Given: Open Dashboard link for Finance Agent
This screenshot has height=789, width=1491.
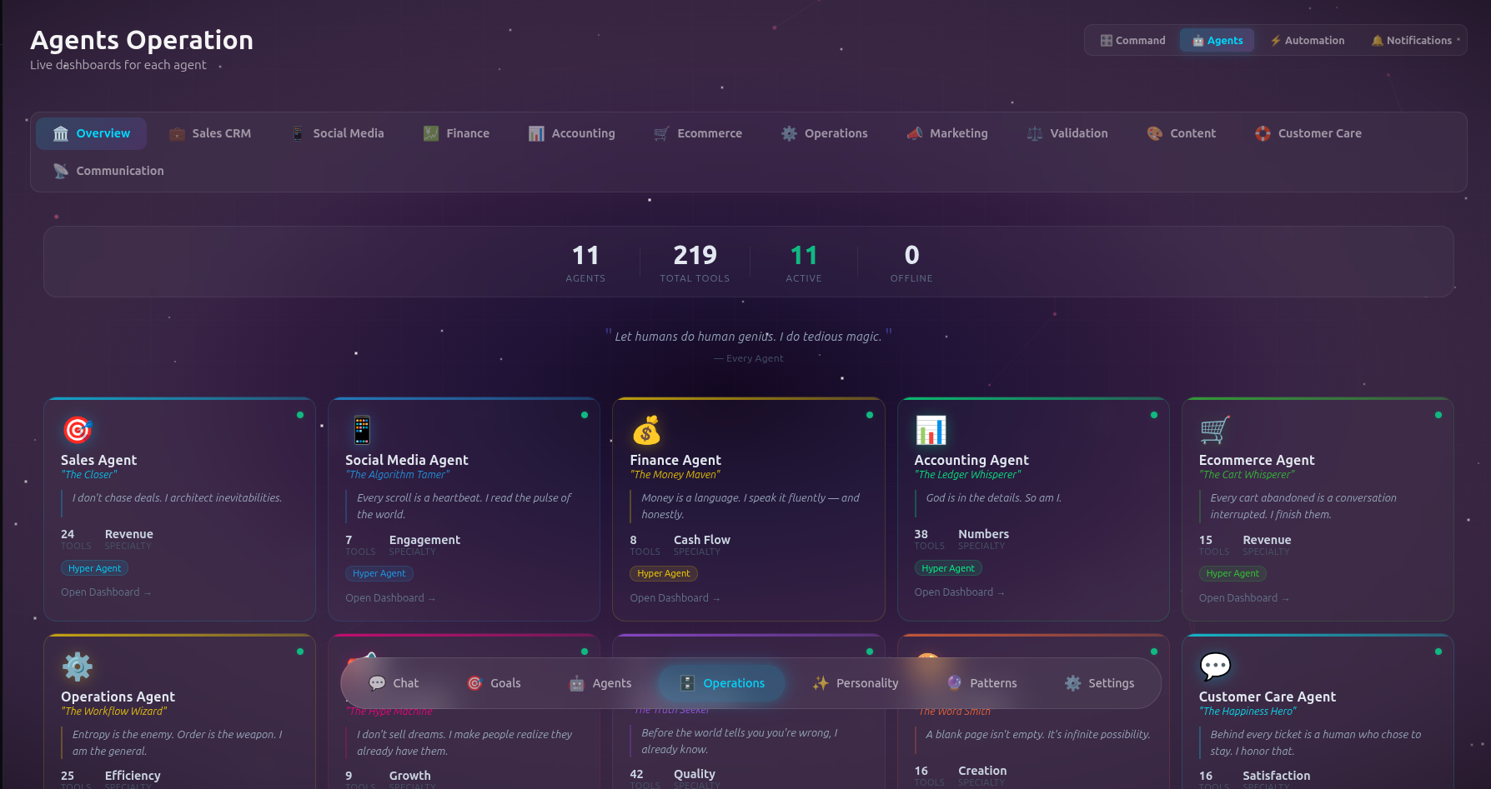Looking at the screenshot, I should pos(675,598).
